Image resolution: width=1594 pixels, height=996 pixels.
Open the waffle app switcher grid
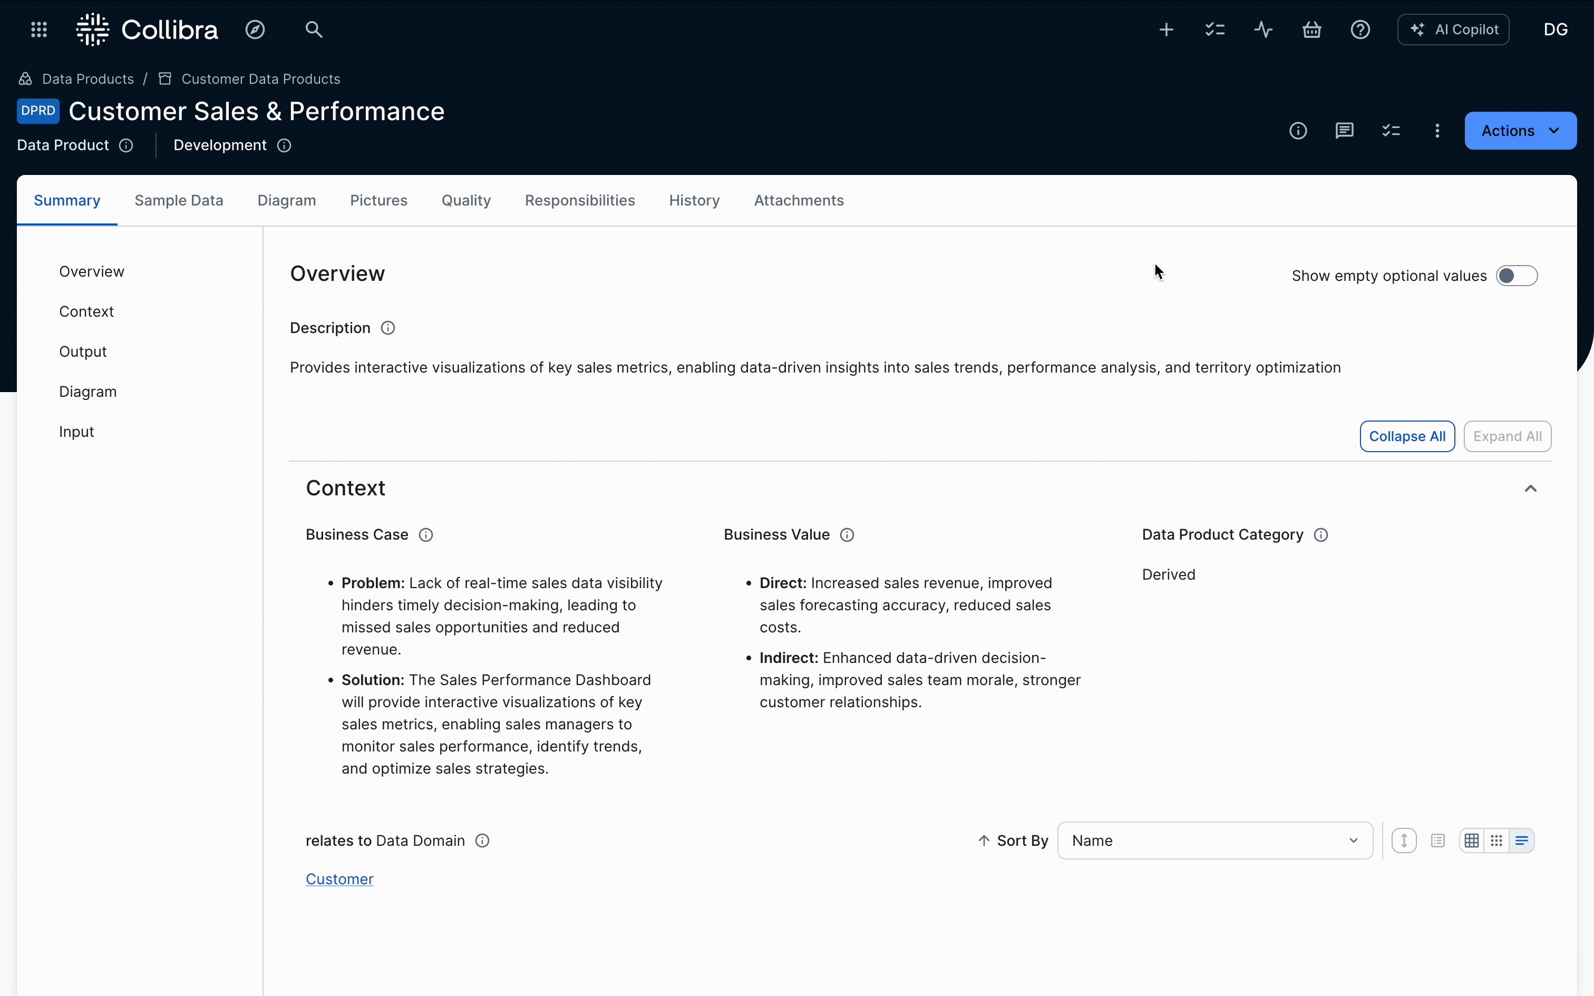[x=38, y=29]
